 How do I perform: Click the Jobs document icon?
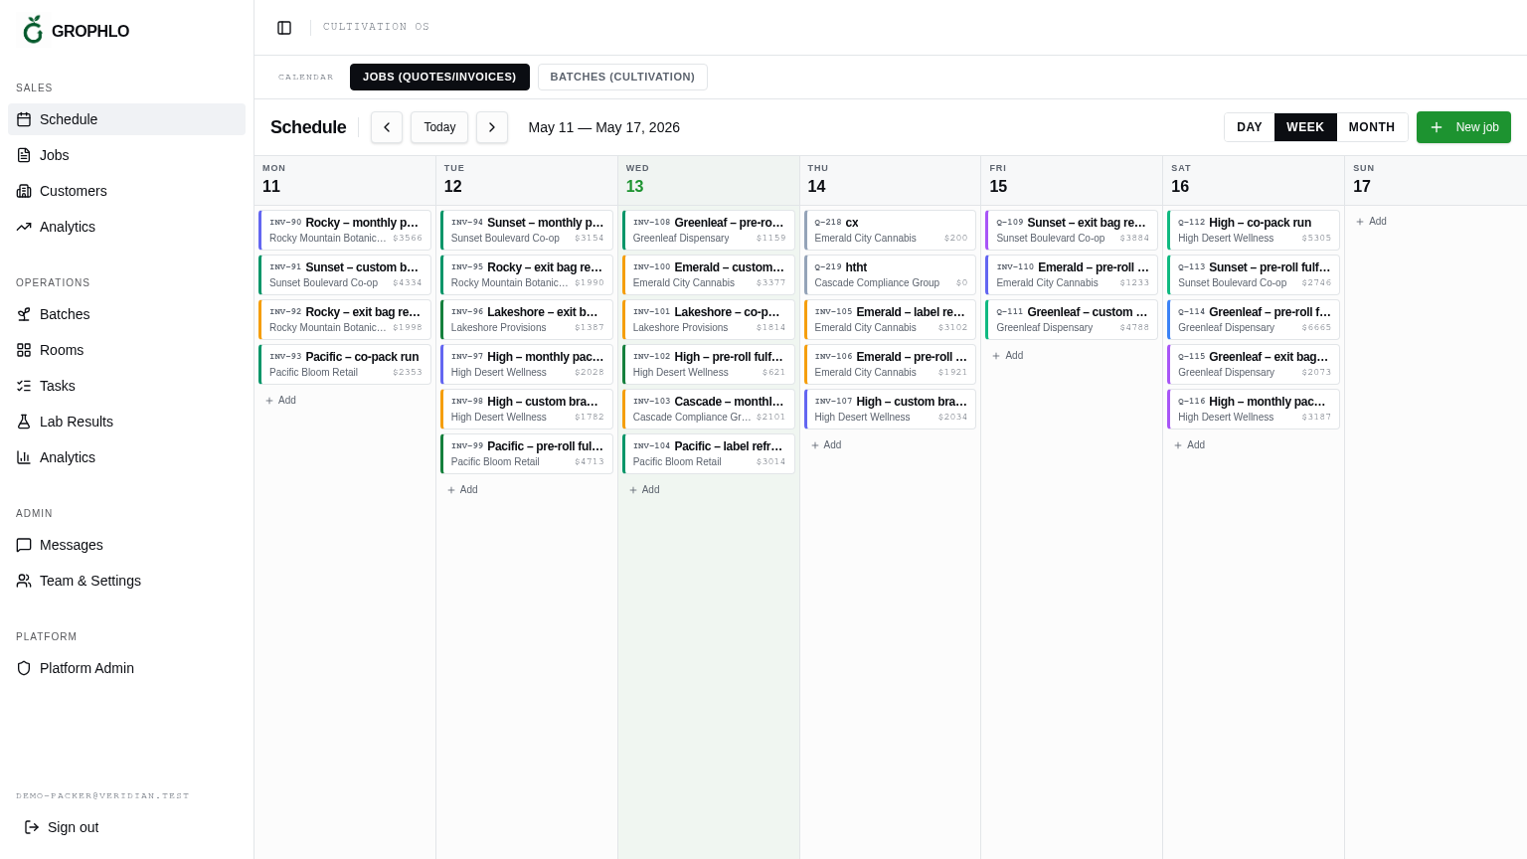click(x=24, y=155)
